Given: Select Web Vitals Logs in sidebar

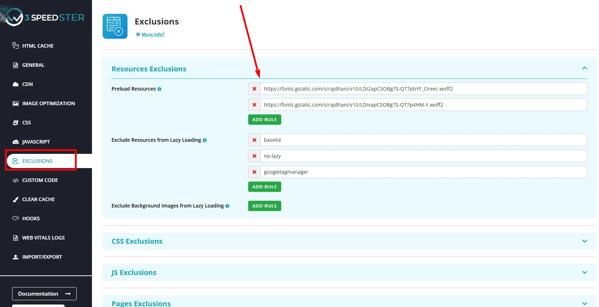Looking at the screenshot, I should point(43,238).
